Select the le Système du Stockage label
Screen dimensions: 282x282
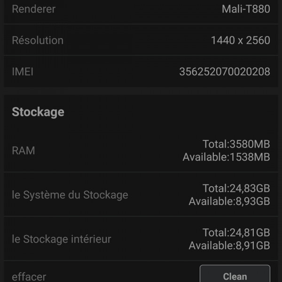click(70, 195)
